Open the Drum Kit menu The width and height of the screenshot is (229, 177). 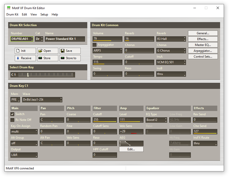pos(12,14)
